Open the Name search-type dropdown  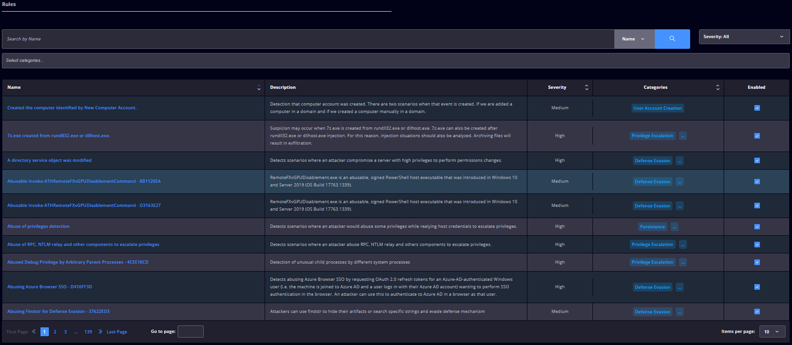tap(634, 39)
